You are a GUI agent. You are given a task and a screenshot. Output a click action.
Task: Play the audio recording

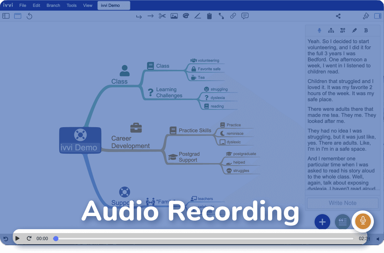(x=17, y=238)
